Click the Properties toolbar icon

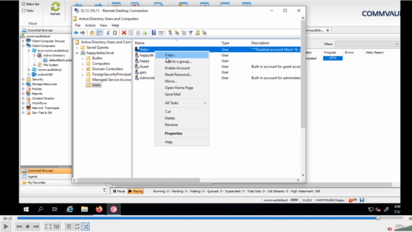click(x=131, y=33)
